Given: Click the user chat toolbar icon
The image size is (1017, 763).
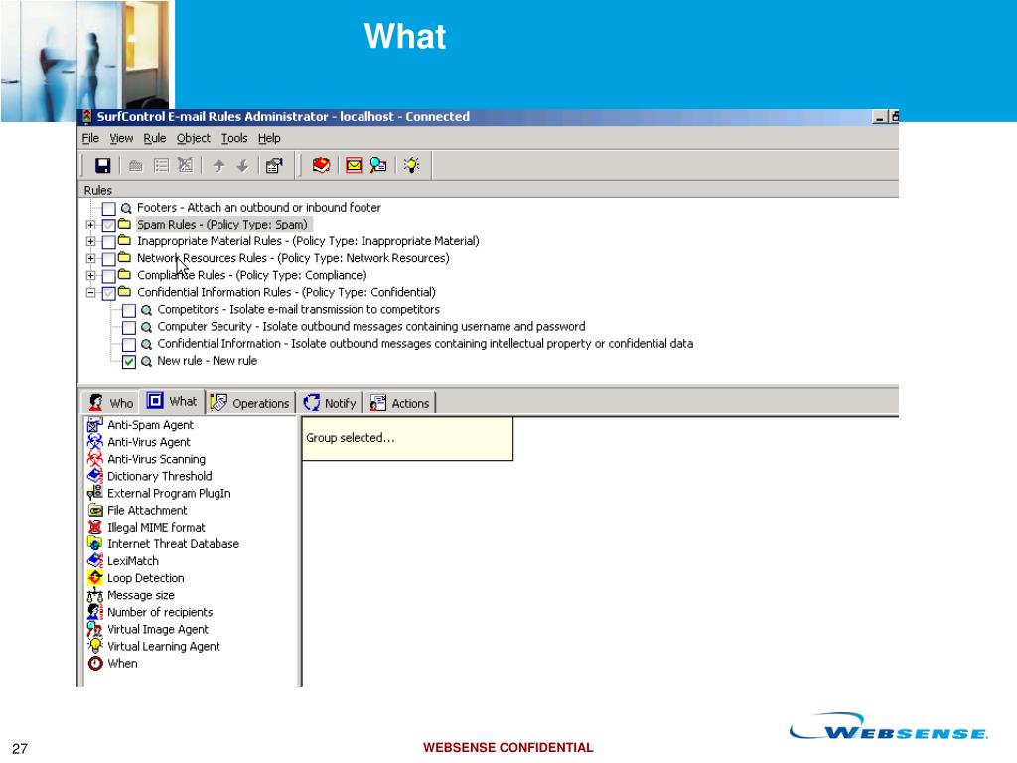Looking at the screenshot, I should [378, 166].
